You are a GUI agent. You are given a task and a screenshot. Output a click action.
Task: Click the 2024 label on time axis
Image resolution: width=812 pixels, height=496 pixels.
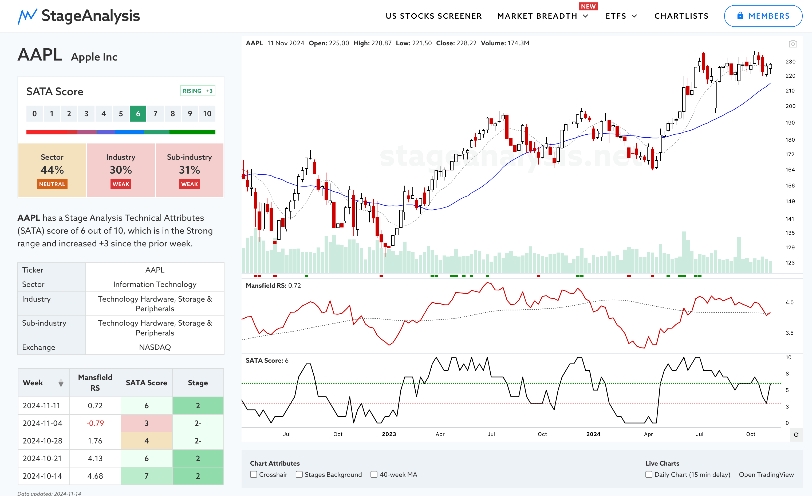click(x=593, y=434)
